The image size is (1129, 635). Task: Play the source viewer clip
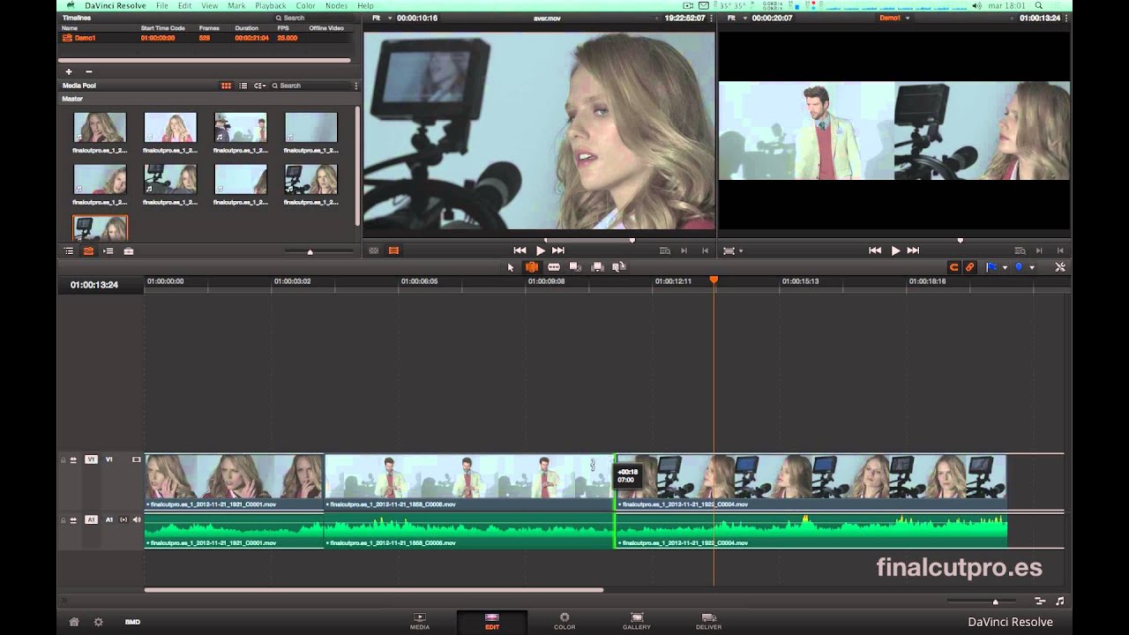pyautogui.click(x=541, y=250)
